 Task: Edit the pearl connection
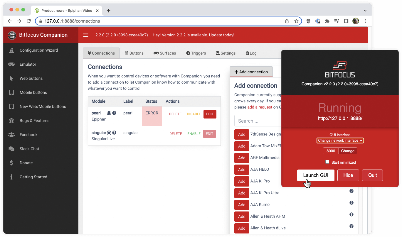coord(210,114)
